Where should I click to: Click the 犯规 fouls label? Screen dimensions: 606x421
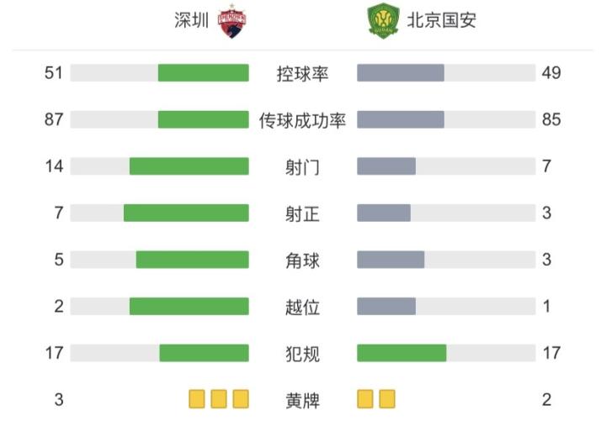tap(303, 353)
